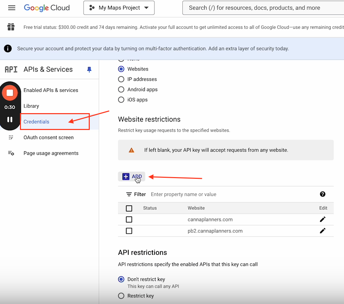Click the ADD website button
344x304 pixels.
(x=132, y=176)
